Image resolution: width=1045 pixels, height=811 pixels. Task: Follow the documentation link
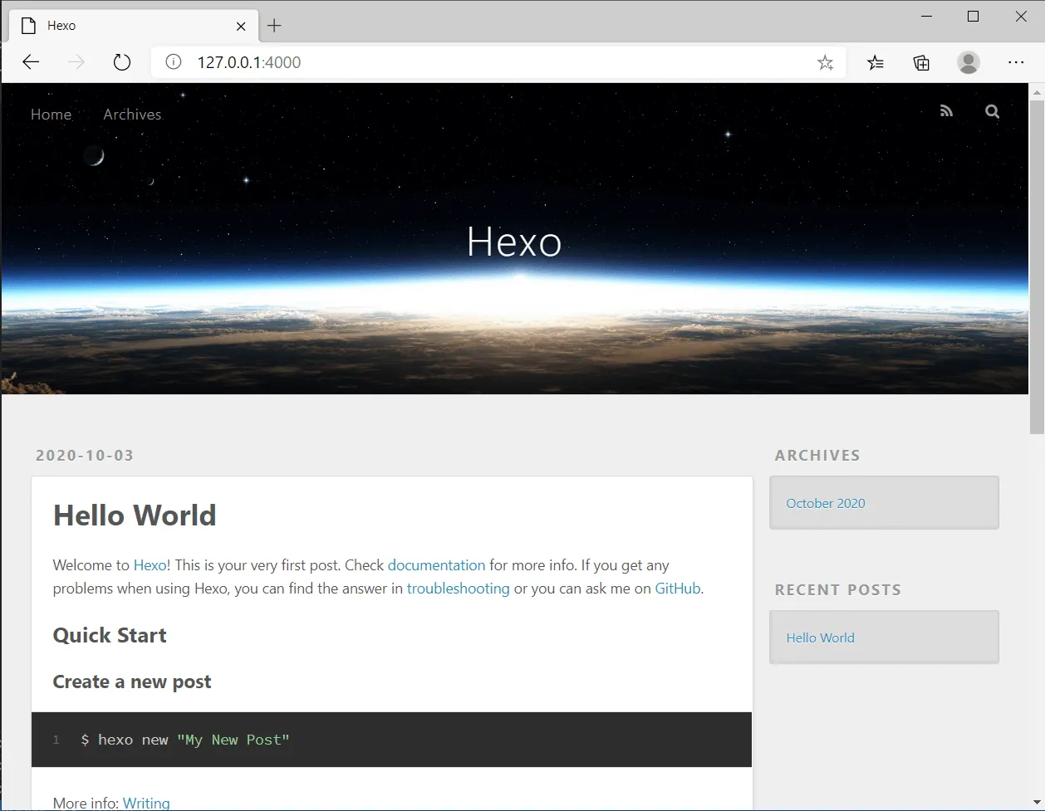(x=436, y=565)
